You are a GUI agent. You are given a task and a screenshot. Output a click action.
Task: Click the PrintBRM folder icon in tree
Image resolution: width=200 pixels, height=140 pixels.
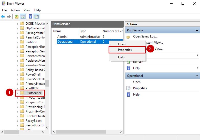(x=22, y=88)
